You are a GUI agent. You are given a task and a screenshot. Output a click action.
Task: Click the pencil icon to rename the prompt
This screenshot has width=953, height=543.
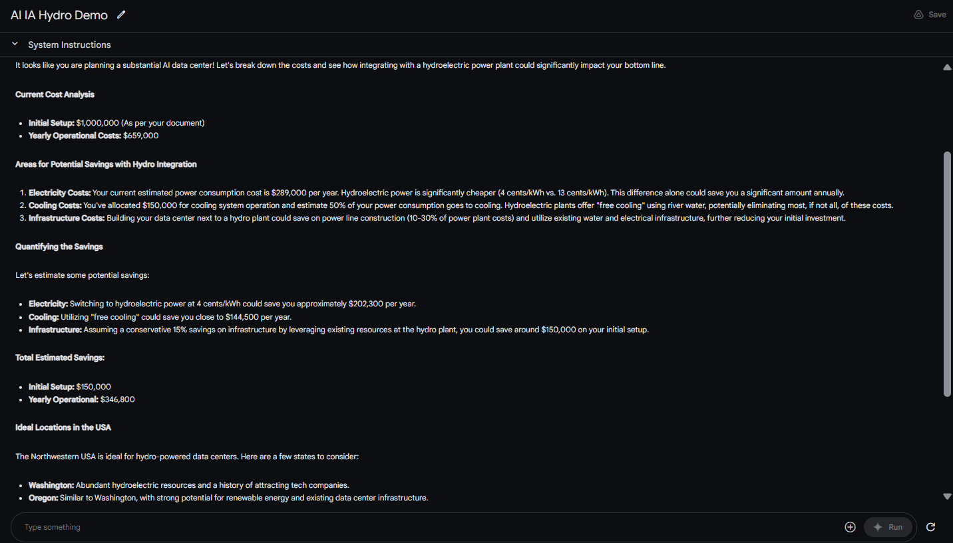tap(121, 15)
